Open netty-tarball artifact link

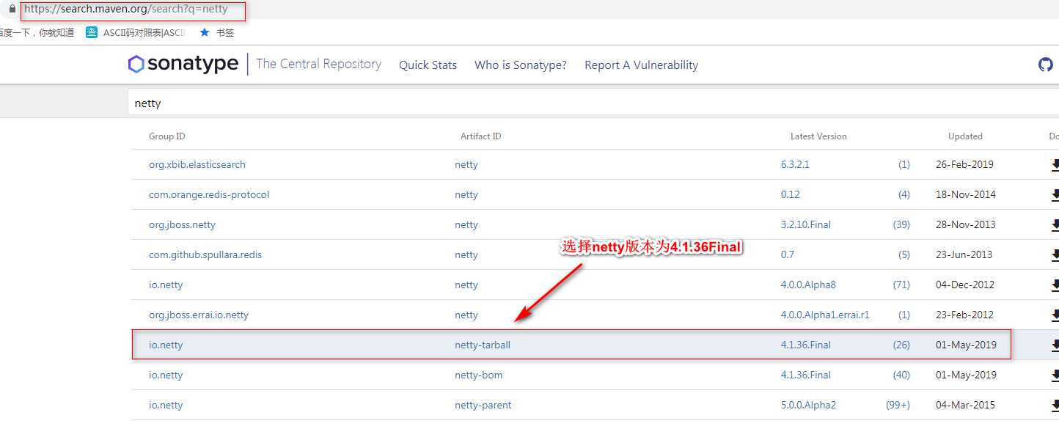[483, 345]
